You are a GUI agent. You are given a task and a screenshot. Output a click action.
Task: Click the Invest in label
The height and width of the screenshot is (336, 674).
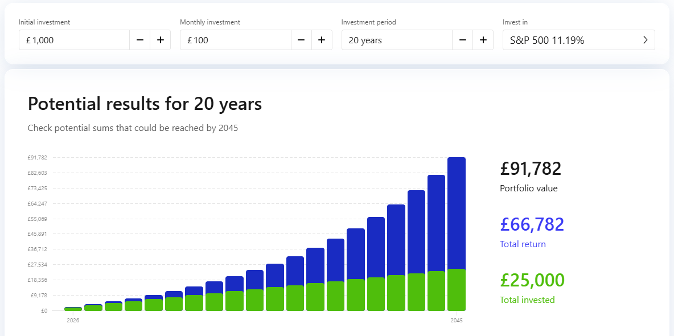(515, 22)
